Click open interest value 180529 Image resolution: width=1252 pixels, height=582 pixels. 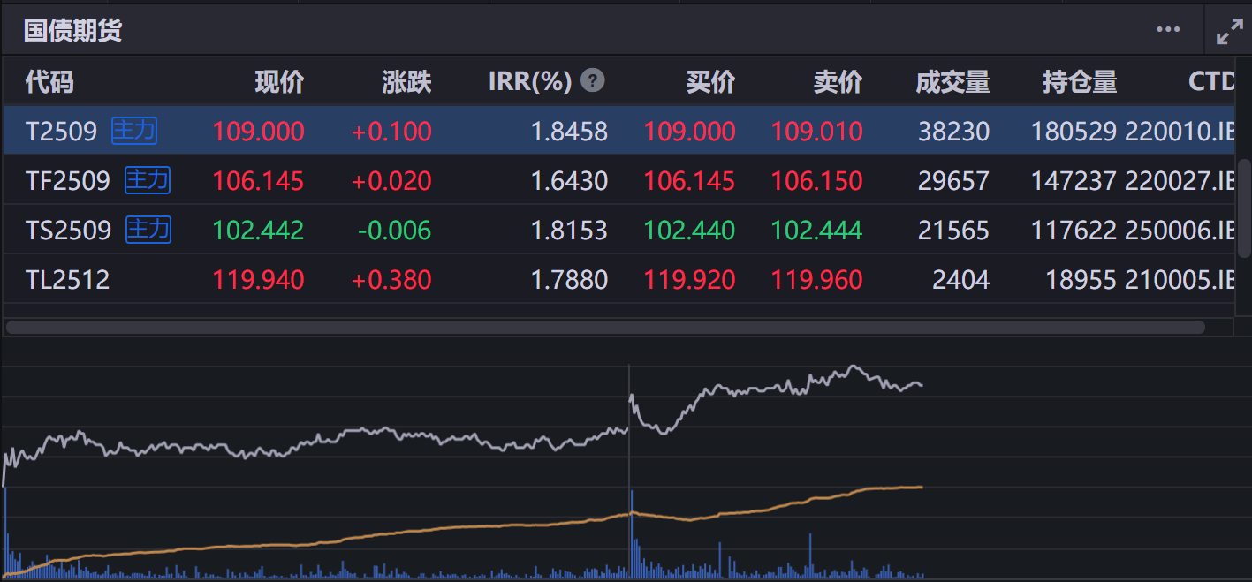click(1074, 132)
